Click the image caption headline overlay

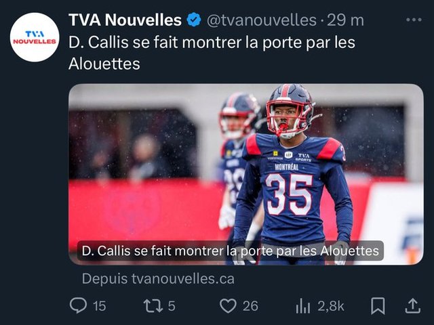click(x=231, y=251)
